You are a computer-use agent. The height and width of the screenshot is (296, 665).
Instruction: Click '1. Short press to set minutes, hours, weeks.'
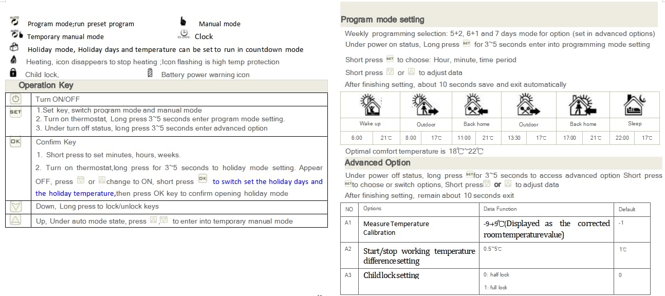tap(108, 155)
